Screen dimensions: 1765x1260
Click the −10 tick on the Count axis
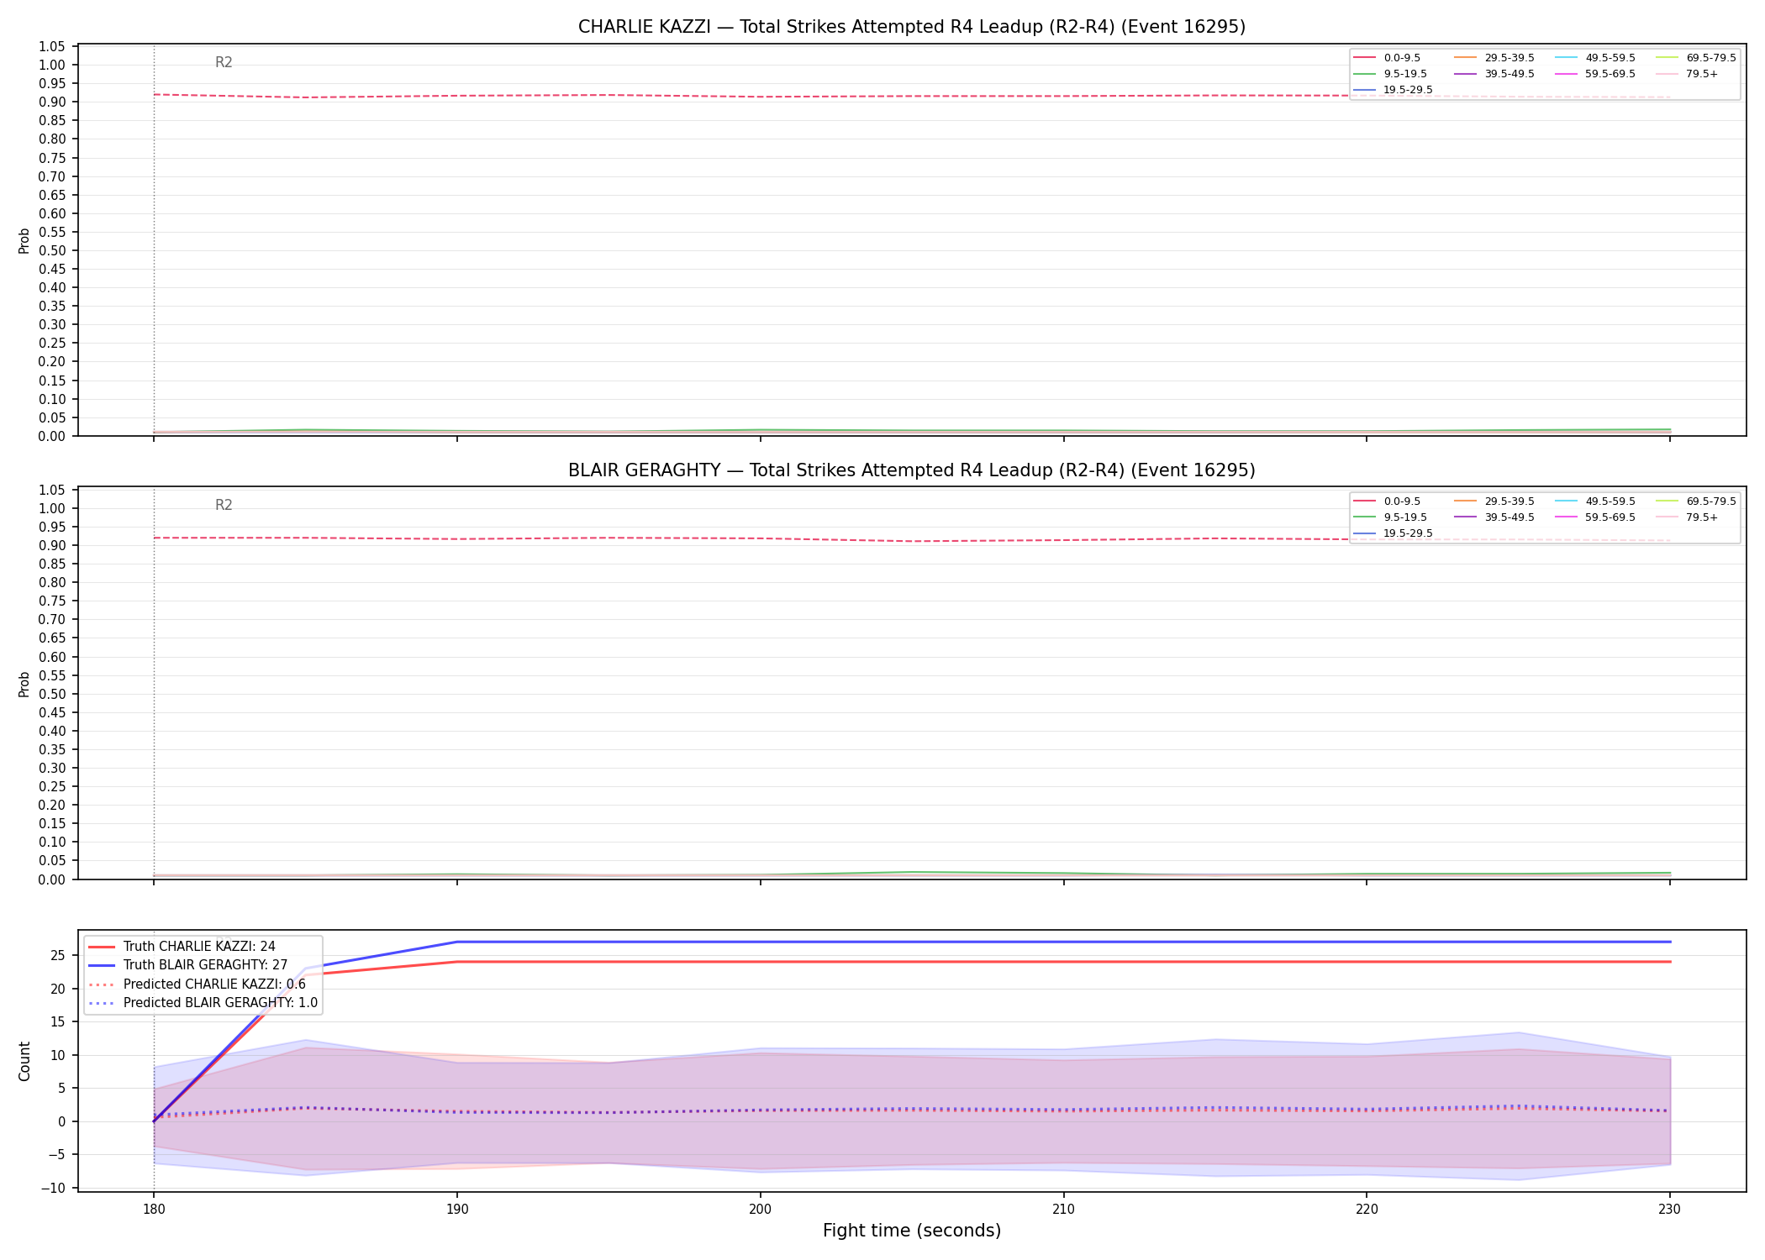point(54,1188)
